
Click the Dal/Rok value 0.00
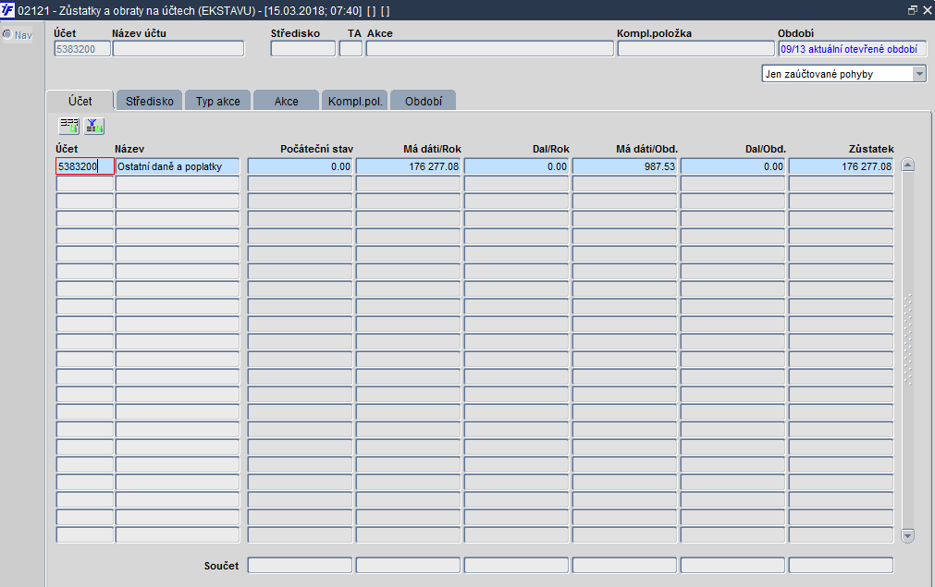click(x=516, y=166)
